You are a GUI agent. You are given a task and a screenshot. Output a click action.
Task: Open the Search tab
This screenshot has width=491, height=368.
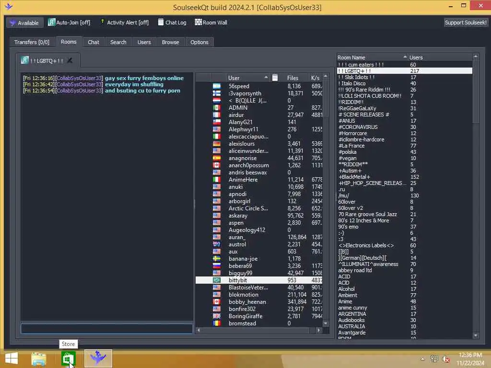[118, 42]
